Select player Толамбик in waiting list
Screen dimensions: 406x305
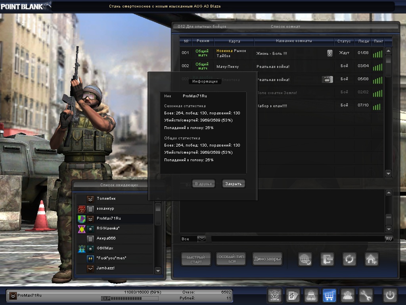click(115, 199)
